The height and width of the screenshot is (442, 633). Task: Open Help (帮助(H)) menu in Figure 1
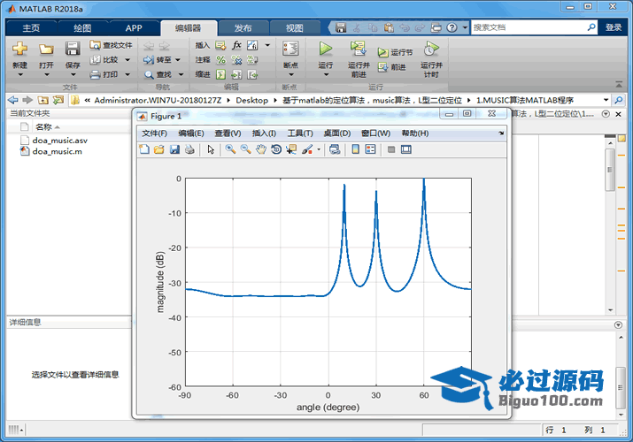(414, 133)
